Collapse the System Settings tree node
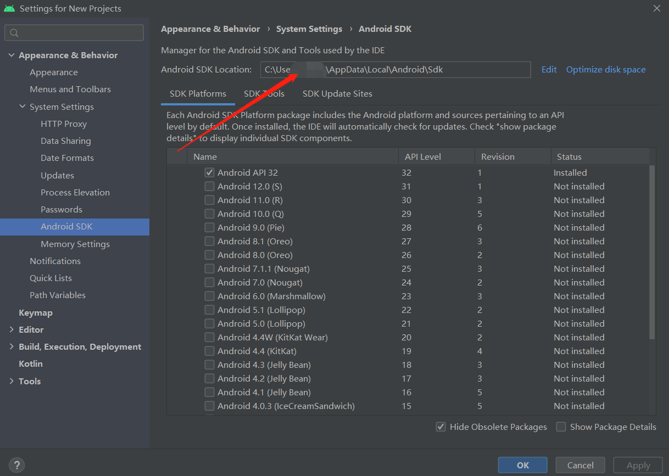The width and height of the screenshot is (669, 476). click(x=23, y=107)
